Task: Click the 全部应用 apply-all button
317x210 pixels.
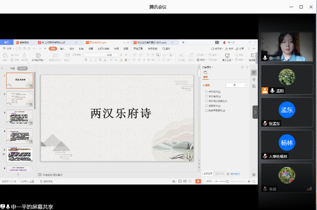Action: tap(208, 174)
